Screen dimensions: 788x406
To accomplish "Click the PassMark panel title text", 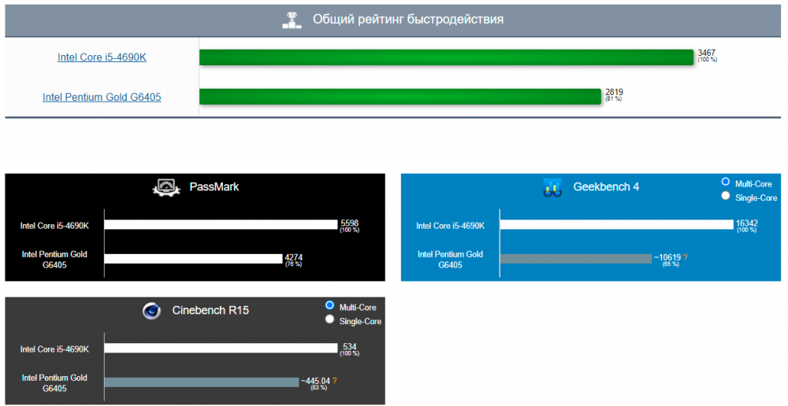I will [x=214, y=187].
